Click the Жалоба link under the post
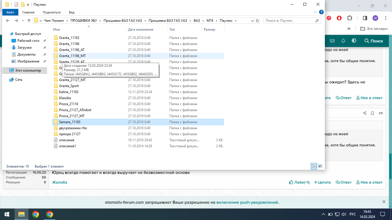Screen dimensions: 392x220 [x=60, y=182]
